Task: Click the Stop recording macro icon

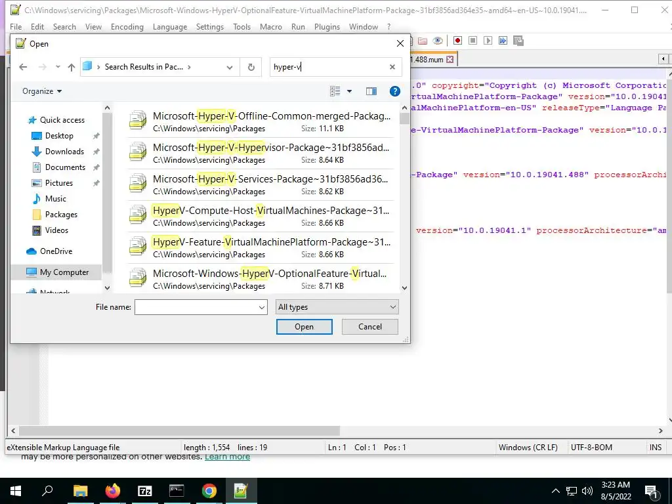Action: (x=472, y=41)
